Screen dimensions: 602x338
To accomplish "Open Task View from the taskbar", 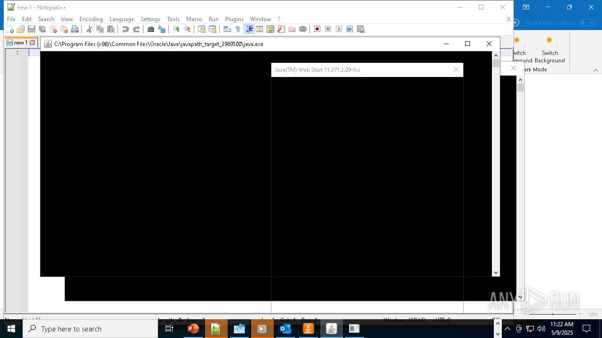I will point(169,329).
